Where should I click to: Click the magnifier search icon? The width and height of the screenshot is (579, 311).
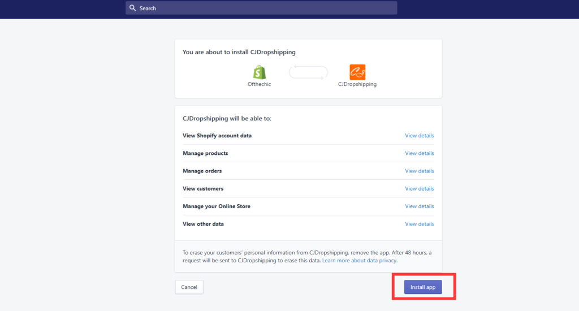(132, 8)
